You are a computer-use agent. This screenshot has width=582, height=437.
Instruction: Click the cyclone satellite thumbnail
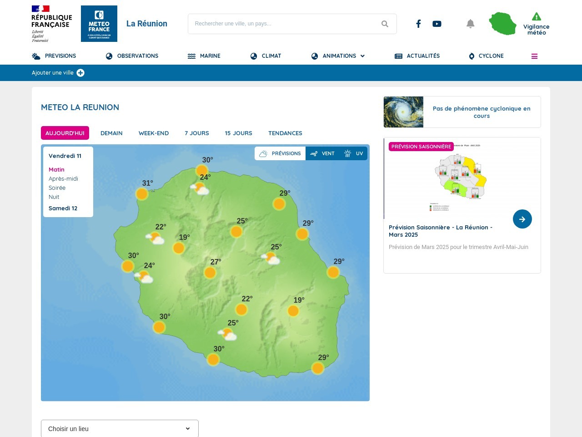click(403, 112)
